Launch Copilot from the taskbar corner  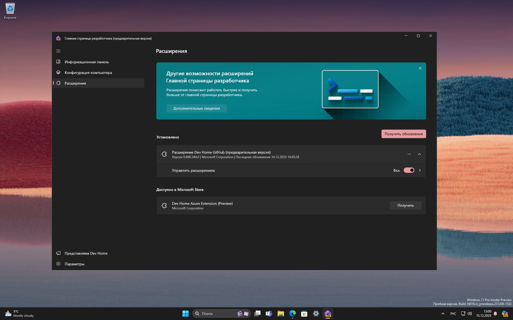coord(505,314)
